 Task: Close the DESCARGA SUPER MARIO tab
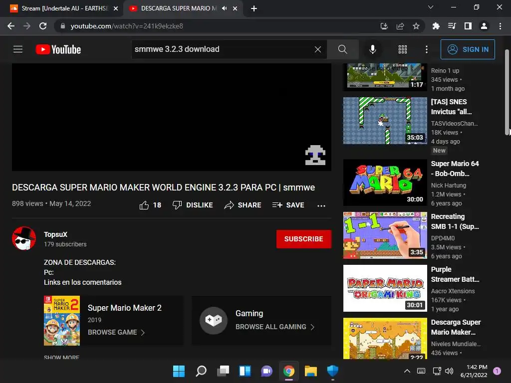pyautogui.click(x=235, y=8)
